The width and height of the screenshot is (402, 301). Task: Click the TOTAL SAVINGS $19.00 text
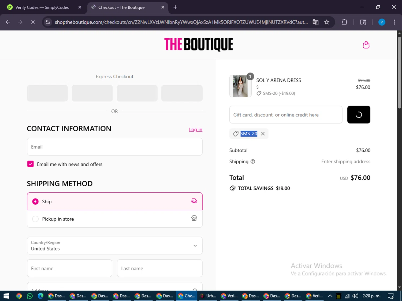[x=264, y=188]
